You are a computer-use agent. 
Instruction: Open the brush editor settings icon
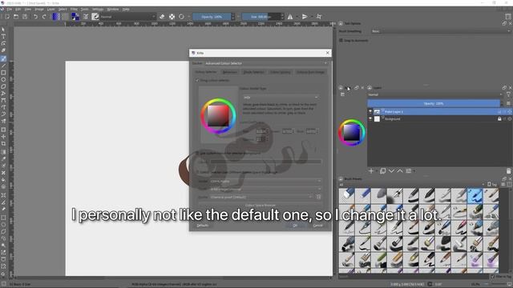[x=86, y=17]
